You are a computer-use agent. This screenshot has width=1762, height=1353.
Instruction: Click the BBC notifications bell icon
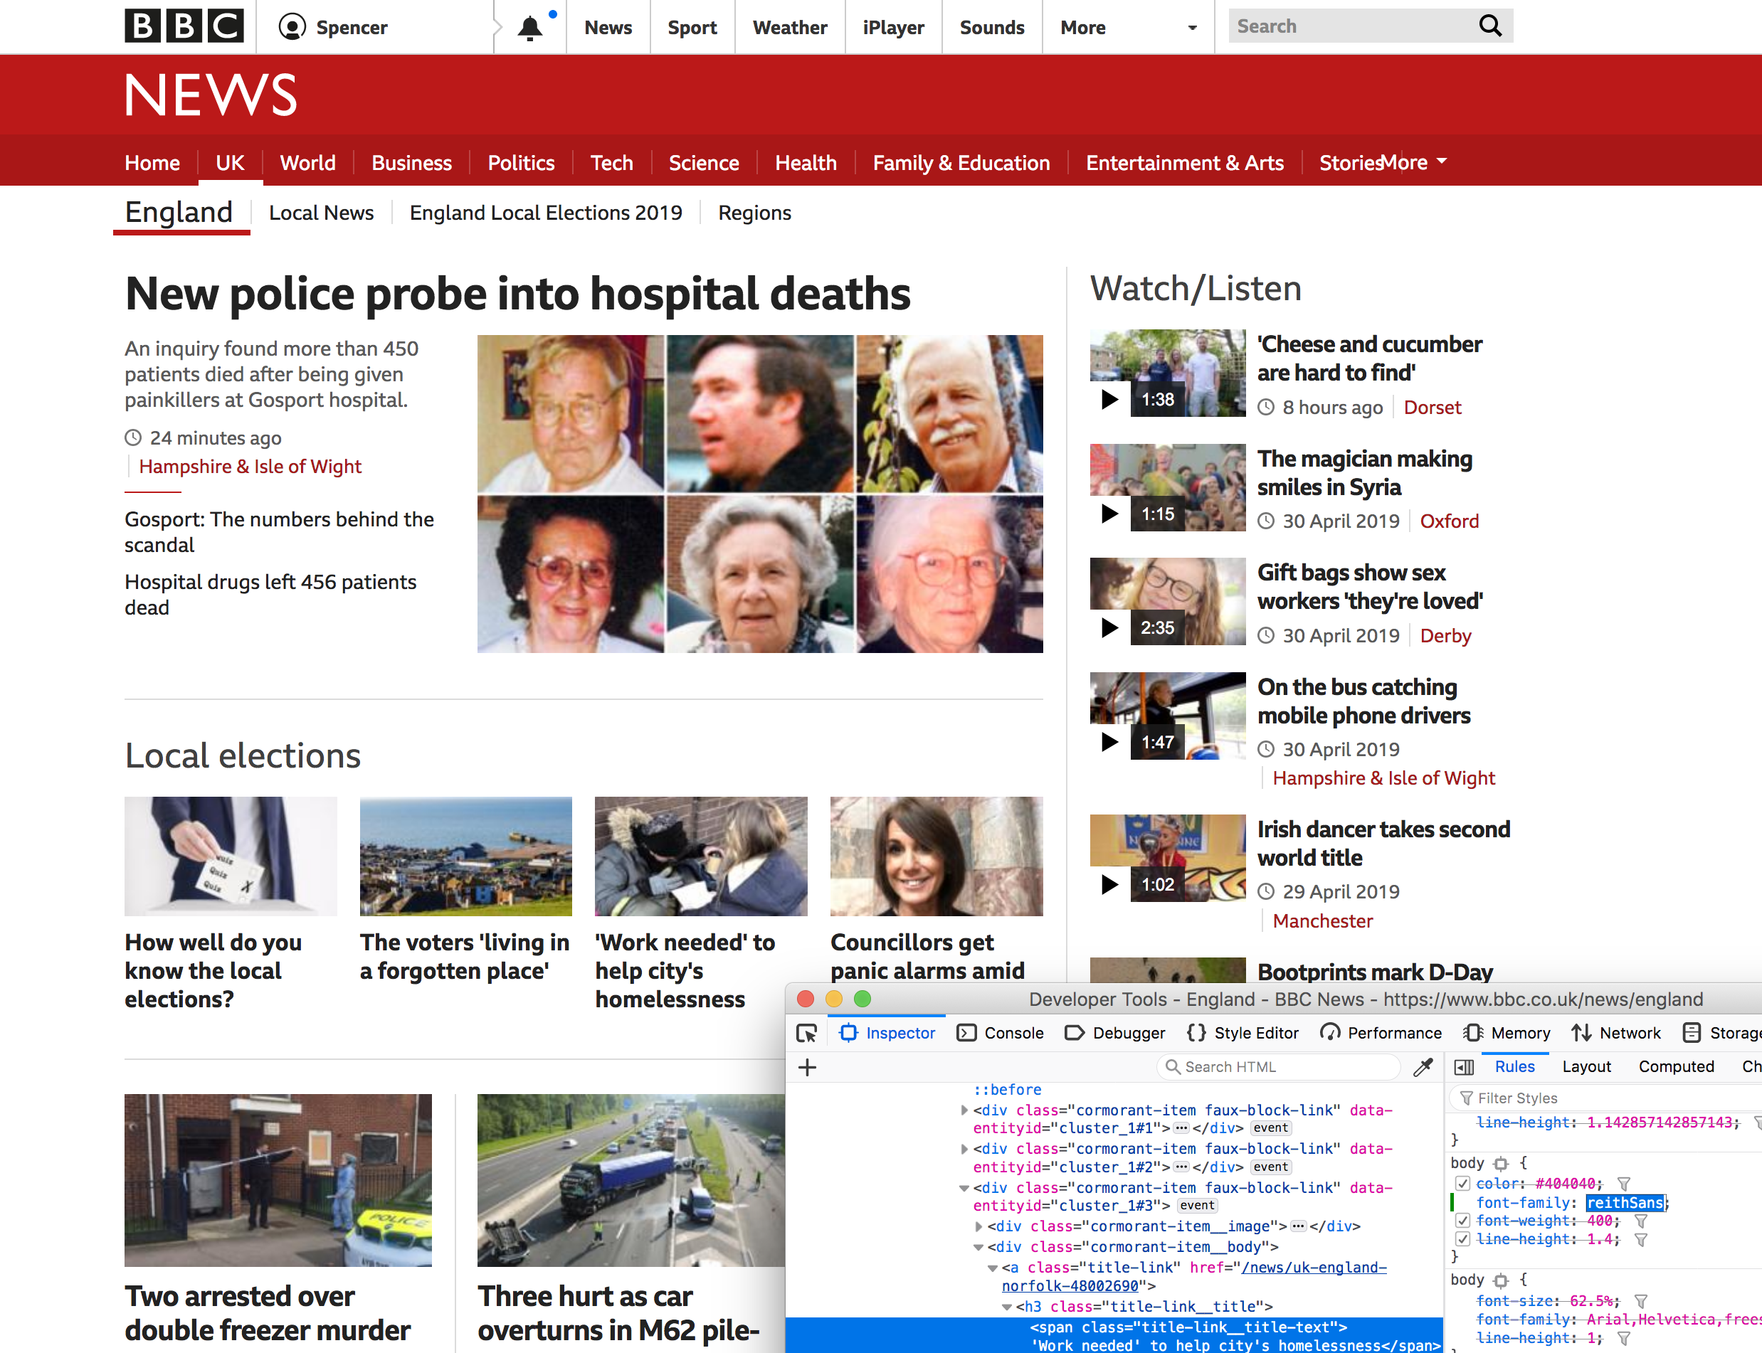(529, 28)
